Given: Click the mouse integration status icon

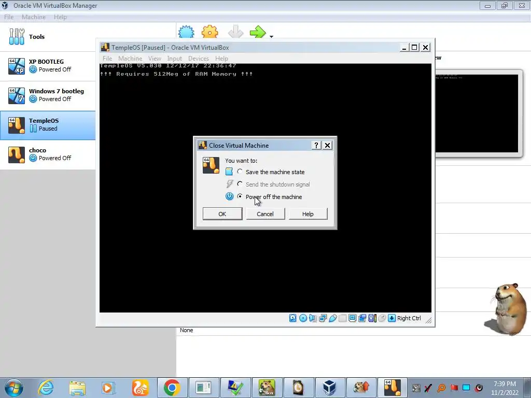Looking at the screenshot, I should [x=382, y=318].
